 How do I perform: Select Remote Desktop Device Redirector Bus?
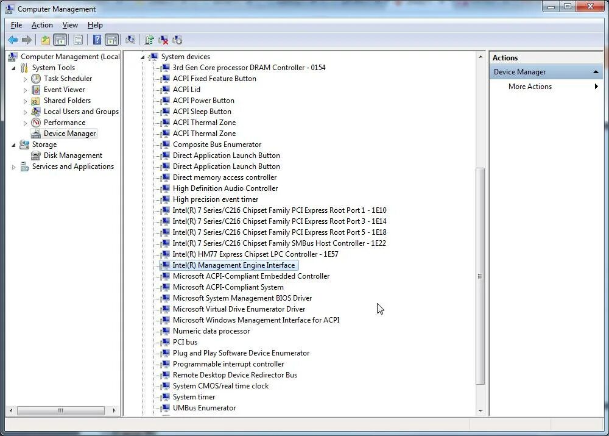(234, 375)
